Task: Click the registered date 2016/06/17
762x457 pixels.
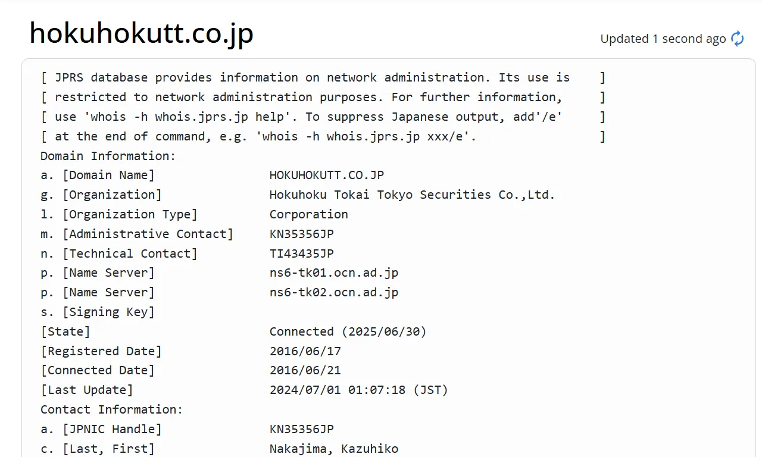Action: point(305,351)
